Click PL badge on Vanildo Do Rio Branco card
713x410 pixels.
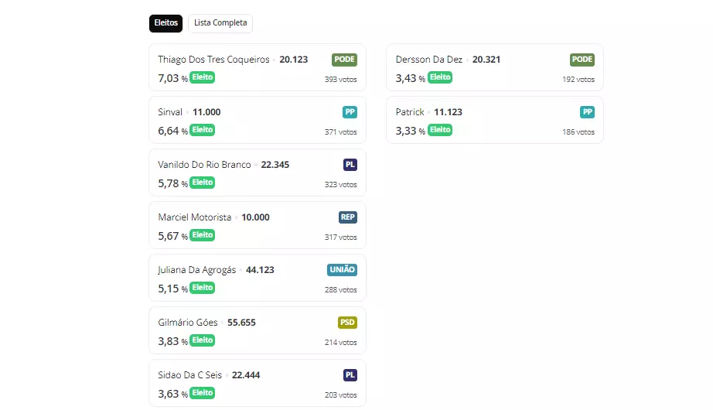pos(350,165)
